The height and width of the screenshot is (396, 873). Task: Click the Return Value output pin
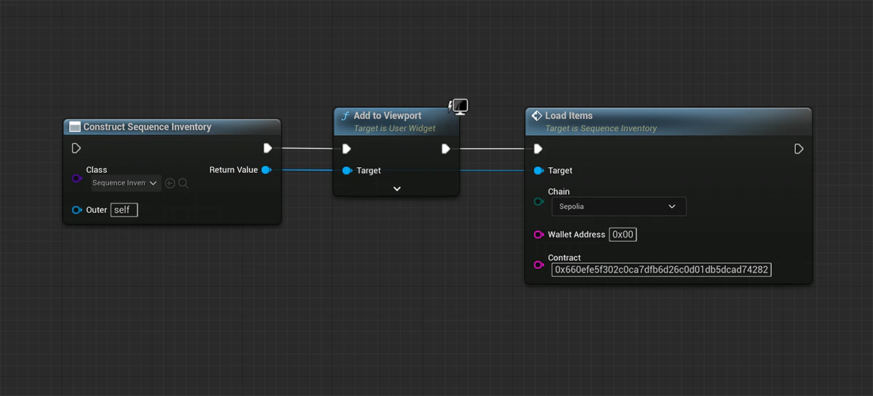pyautogui.click(x=266, y=170)
